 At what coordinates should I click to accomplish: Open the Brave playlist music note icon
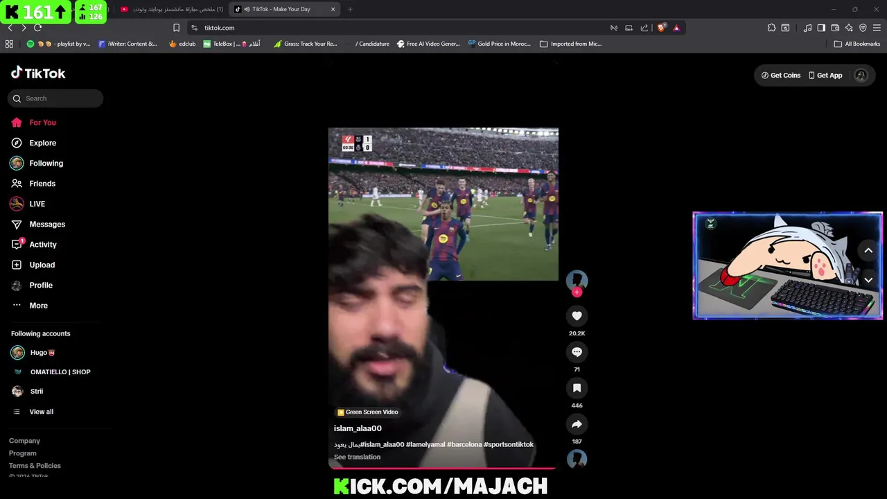pyautogui.click(x=807, y=28)
